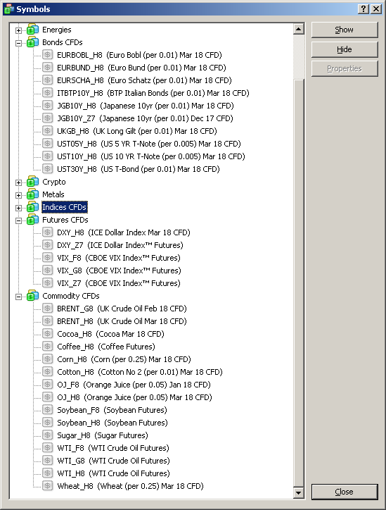The height and width of the screenshot is (510, 386).
Task: Click the Commodity CFDs folder icon
Action: coord(33,296)
